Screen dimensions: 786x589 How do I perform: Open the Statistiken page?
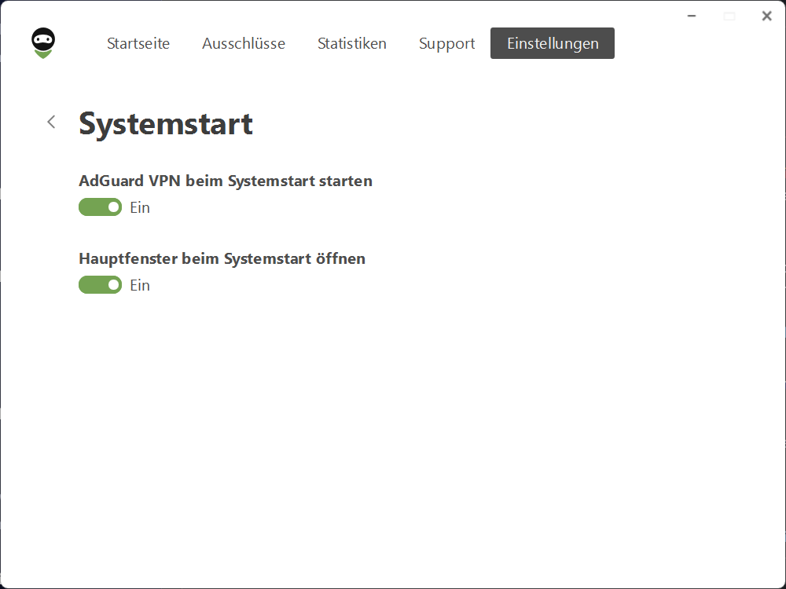352,43
